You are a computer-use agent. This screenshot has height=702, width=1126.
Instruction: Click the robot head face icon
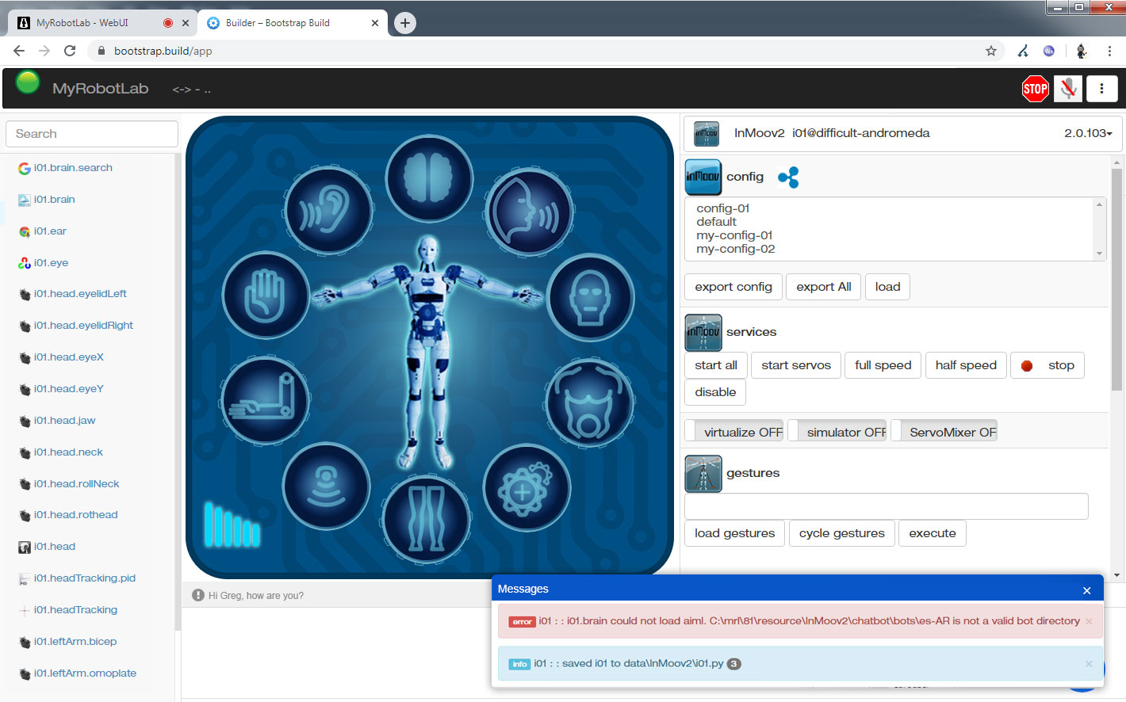(590, 298)
